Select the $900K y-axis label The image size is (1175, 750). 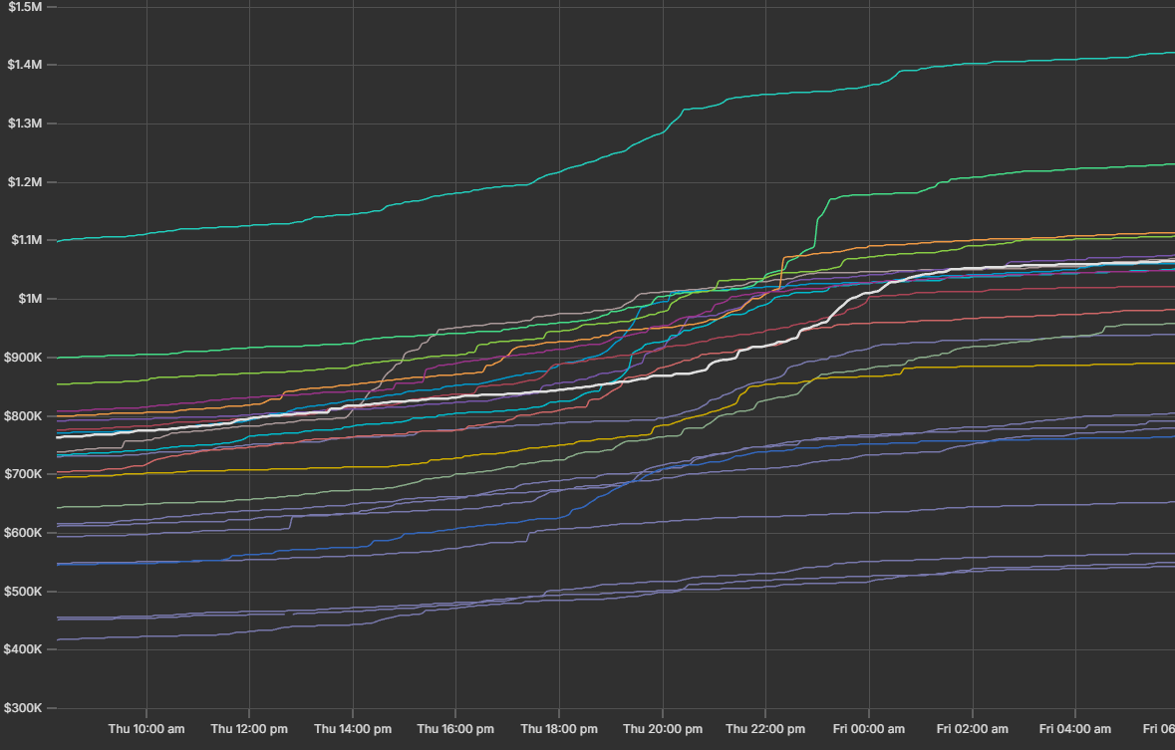23,358
